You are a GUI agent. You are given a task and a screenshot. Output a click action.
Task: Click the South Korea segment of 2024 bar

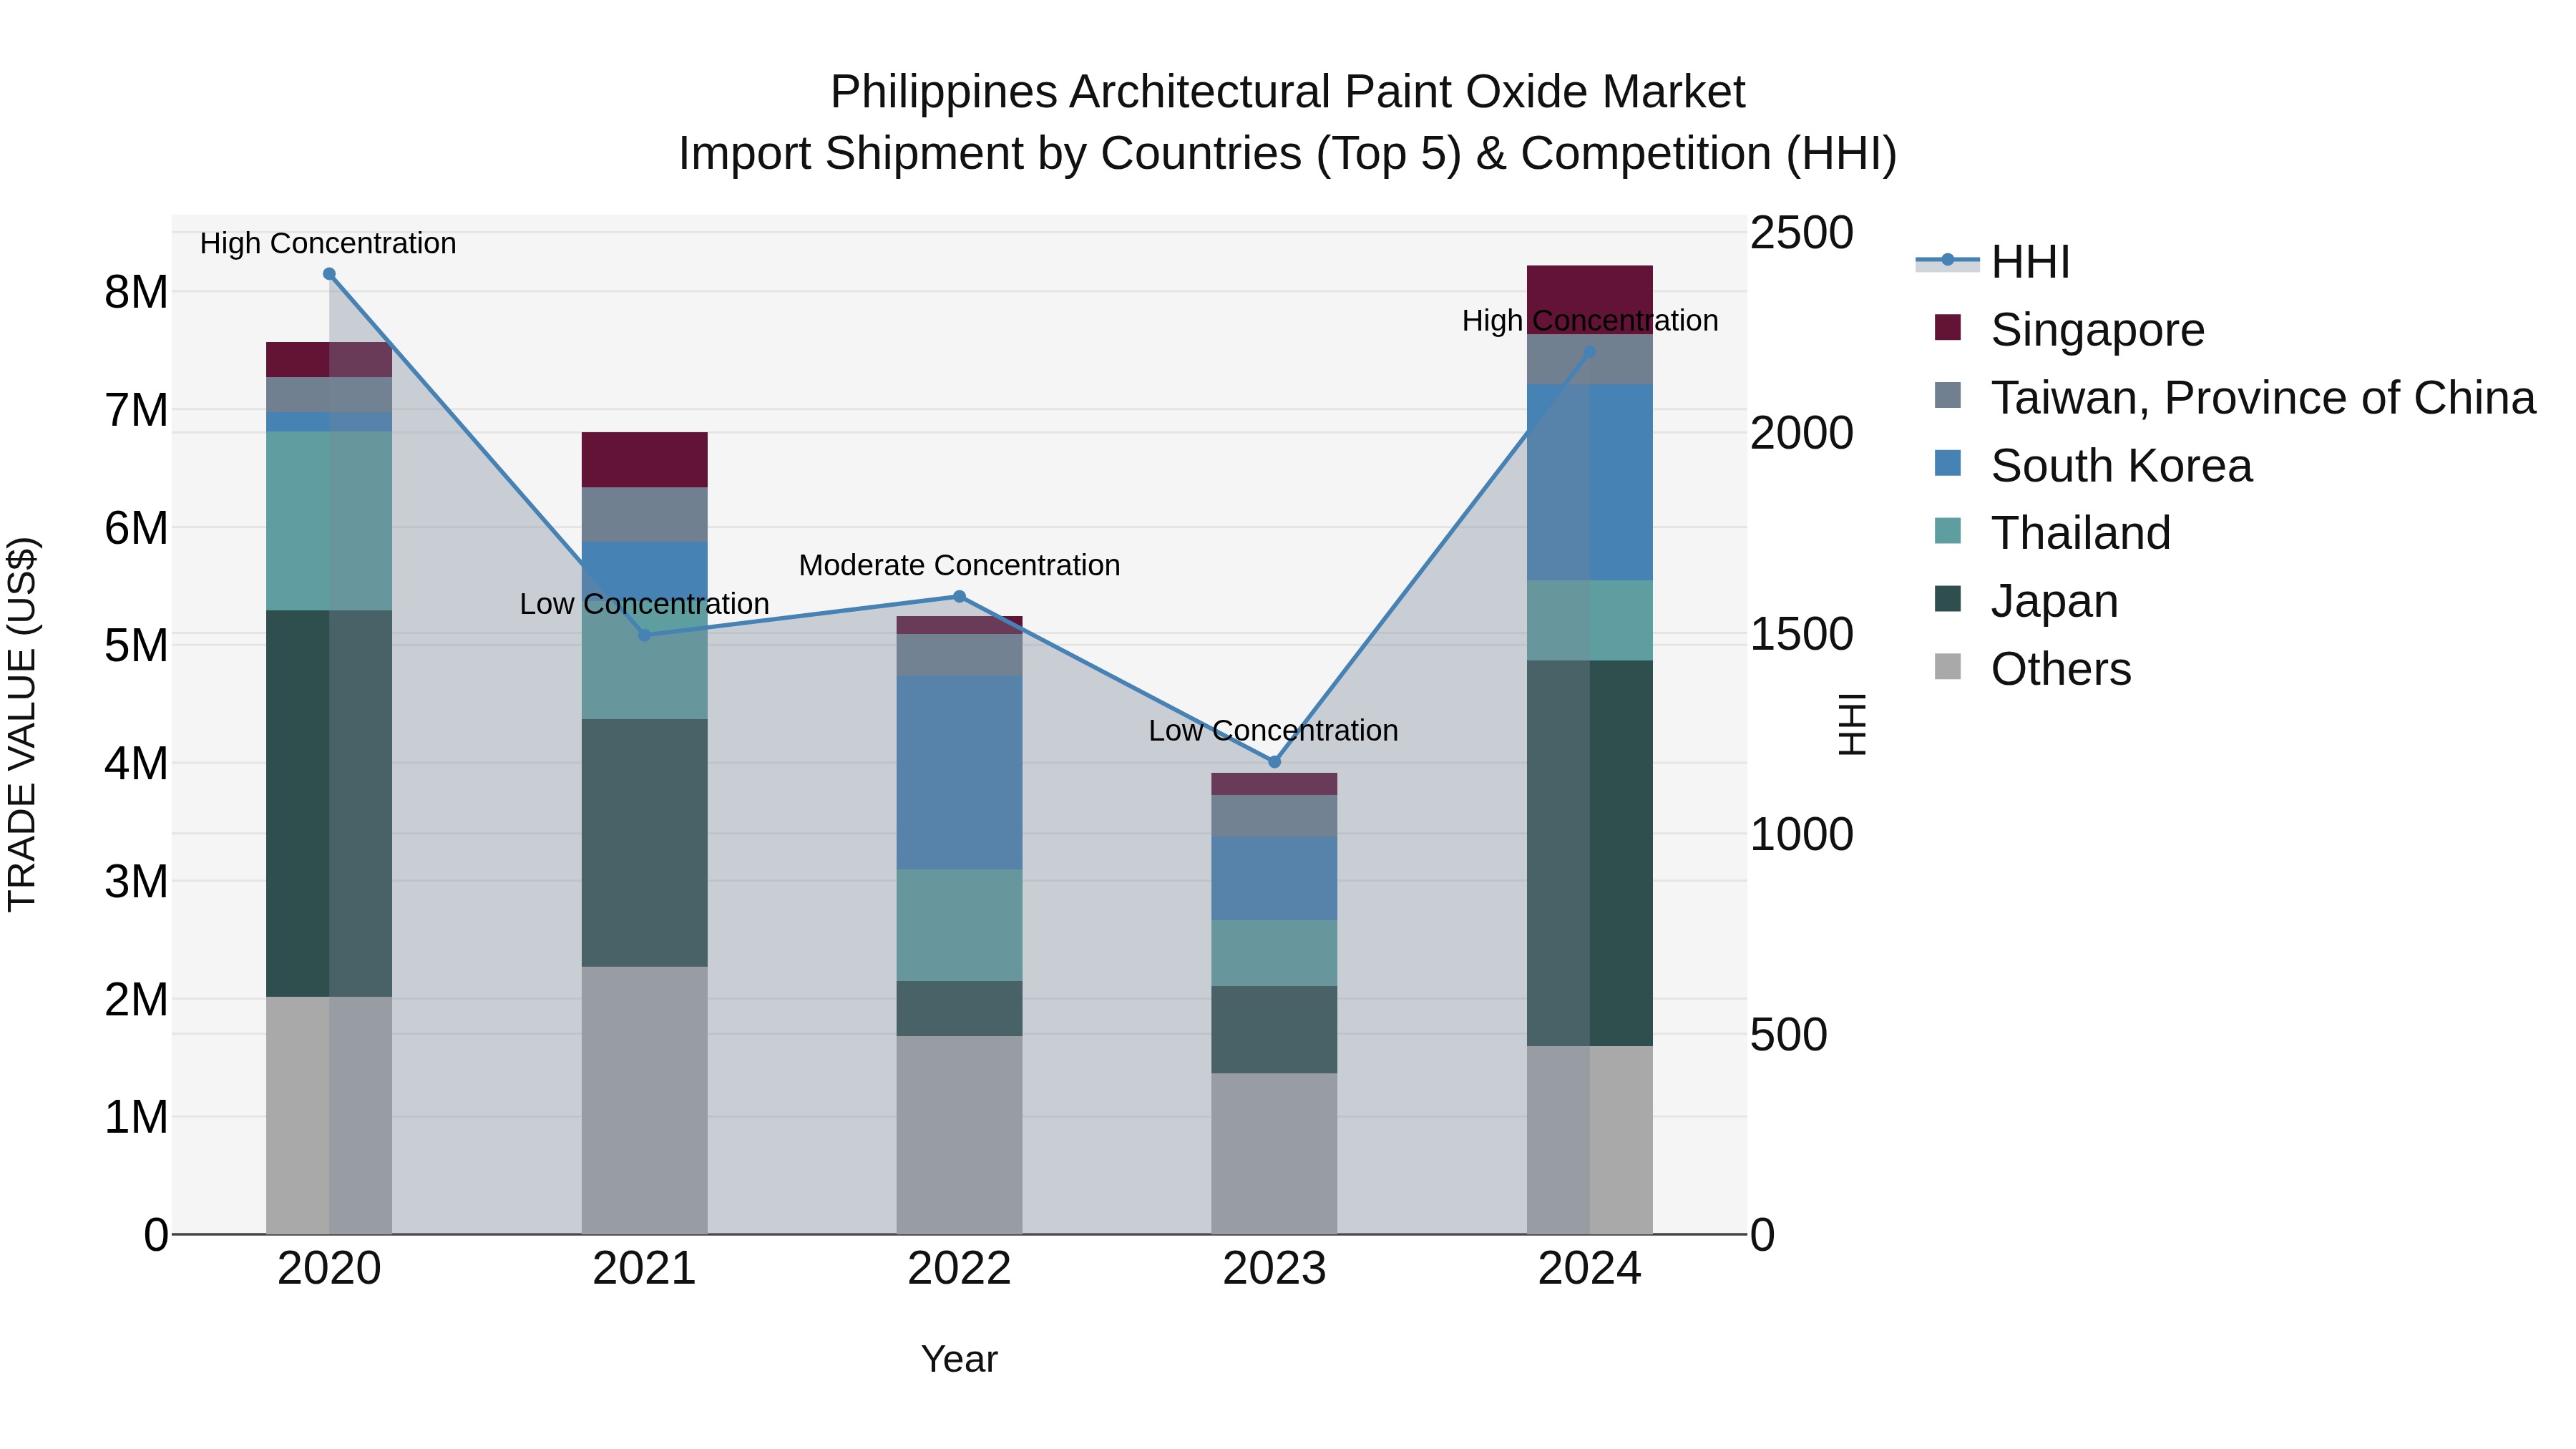point(1590,482)
